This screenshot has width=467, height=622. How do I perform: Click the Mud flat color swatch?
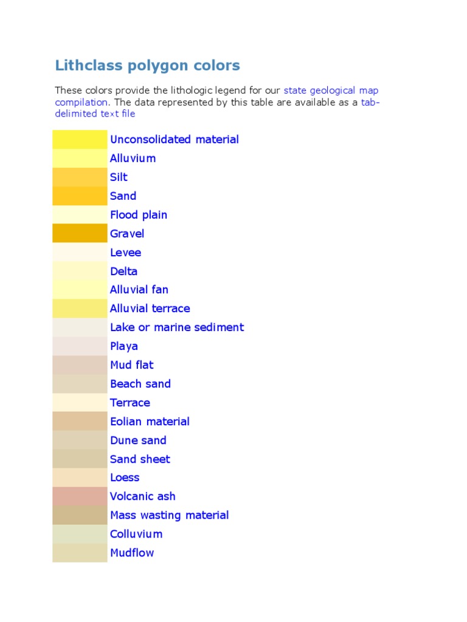click(x=80, y=365)
